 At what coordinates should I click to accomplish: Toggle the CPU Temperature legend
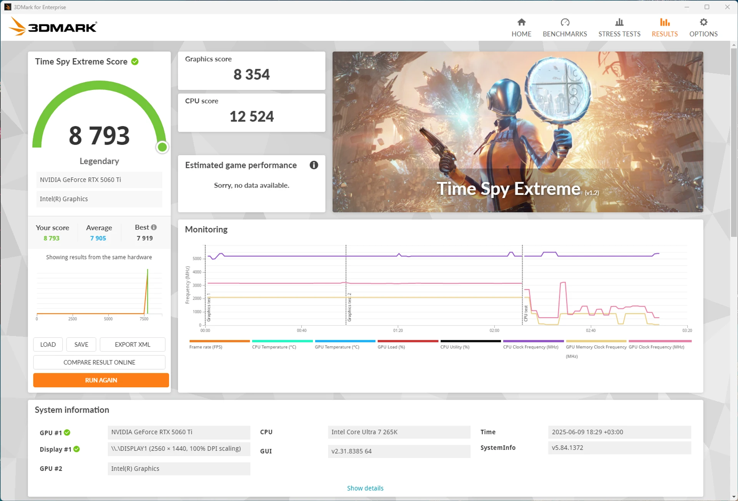(x=282, y=344)
